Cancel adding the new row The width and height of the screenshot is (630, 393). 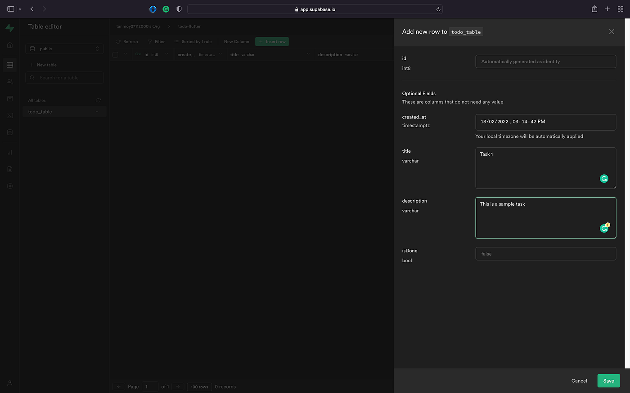click(579, 380)
